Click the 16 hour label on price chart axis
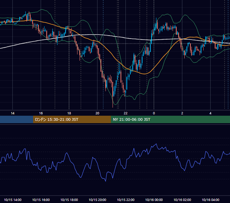 coord(41,113)
